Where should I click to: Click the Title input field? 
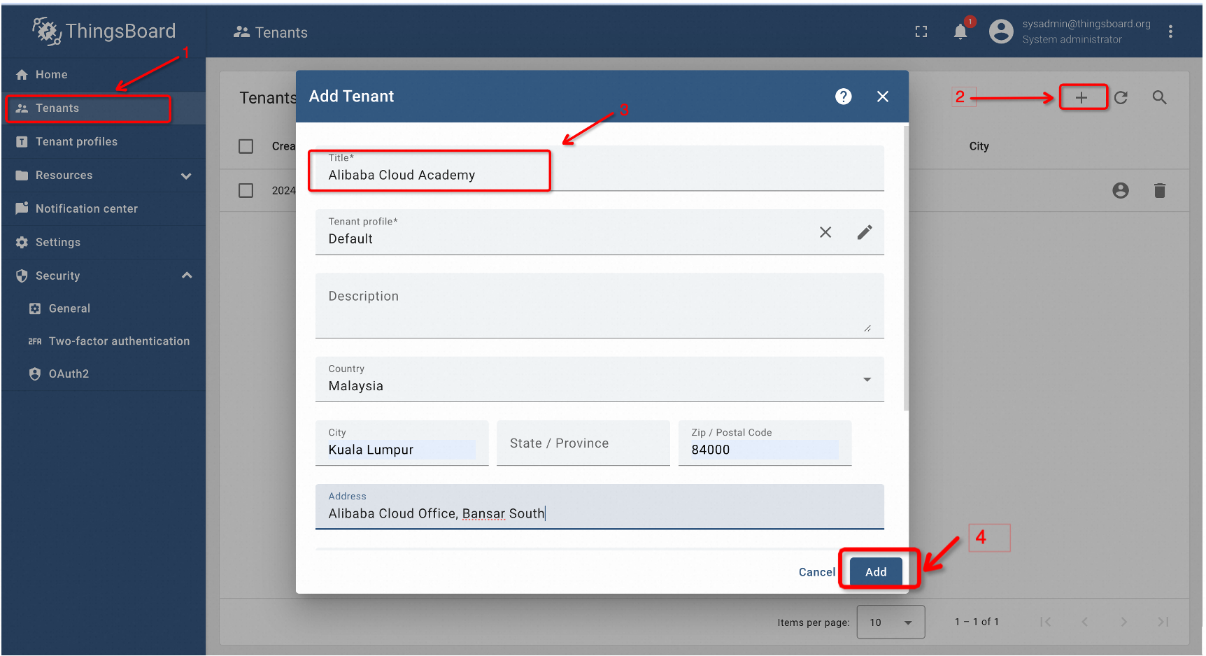pyautogui.click(x=600, y=169)
